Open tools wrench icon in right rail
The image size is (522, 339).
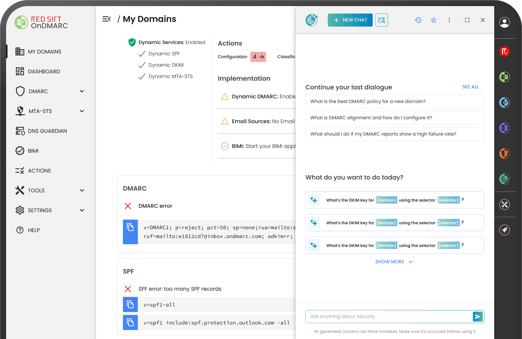505,204
